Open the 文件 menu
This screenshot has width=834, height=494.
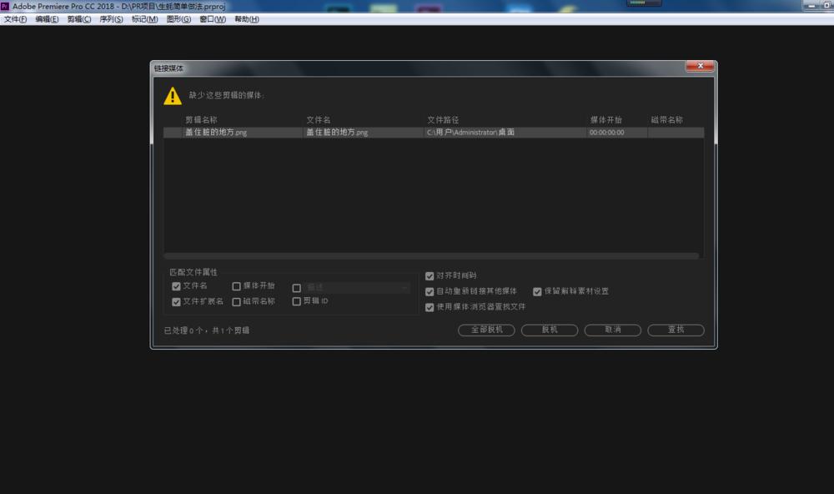(x=14, y=18)
